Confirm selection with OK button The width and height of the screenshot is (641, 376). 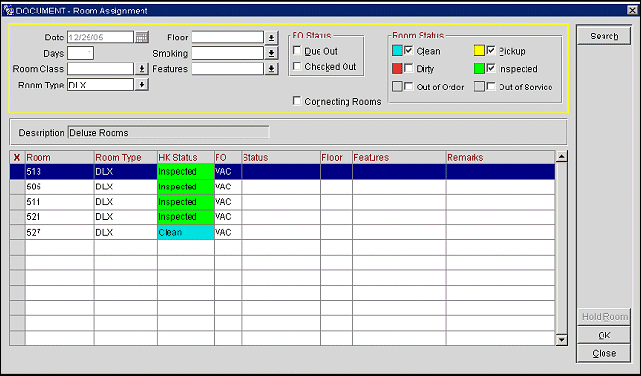pos(603,336)
